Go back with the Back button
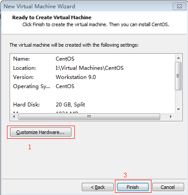Screen dimensions: 188x195 pyautogui.click(x=97, y=187)
